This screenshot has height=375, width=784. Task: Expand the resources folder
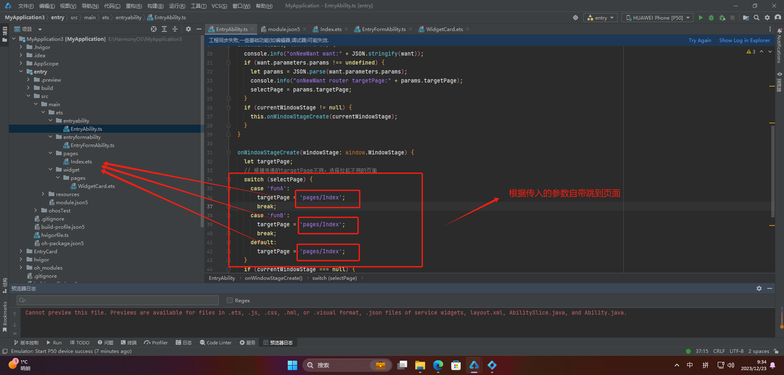(43, 194)
